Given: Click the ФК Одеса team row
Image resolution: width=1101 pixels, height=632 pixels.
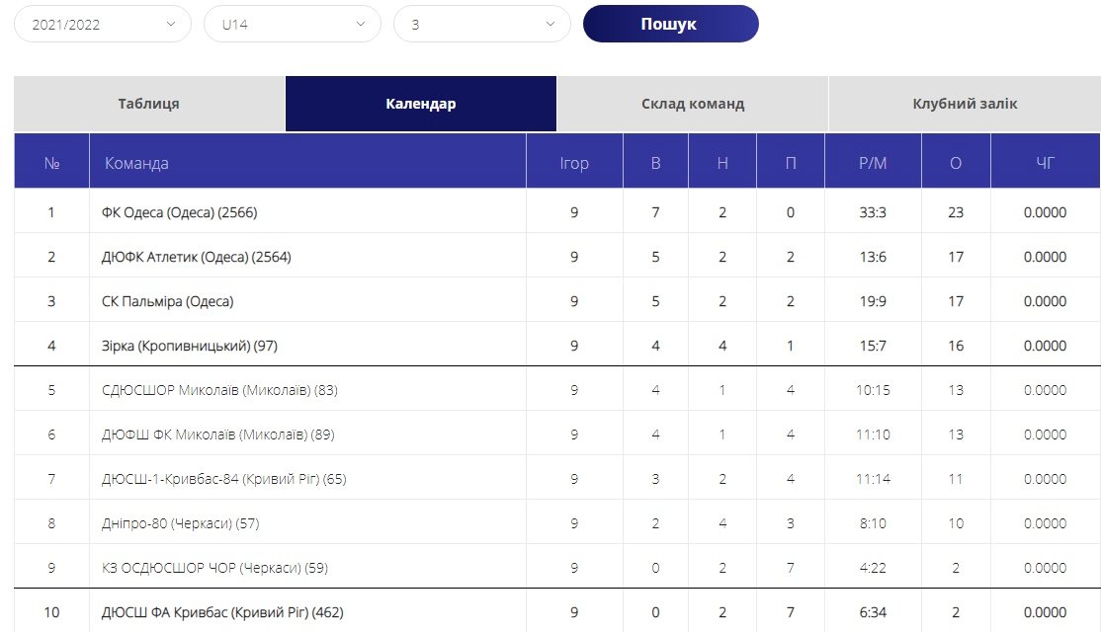Looking at the screenshot, I should pyautogui.click(x=179, y=212).
